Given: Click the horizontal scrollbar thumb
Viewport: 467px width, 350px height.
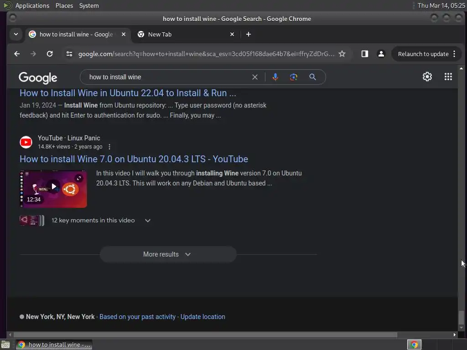Looking at the screenshot, I should coord(206,335).
